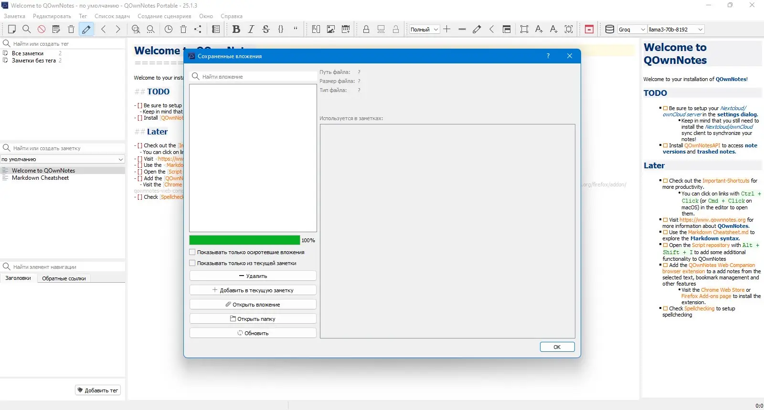Tick the 'Check Spellchecking' preview checkbox
This screenshot has width=764, height=410.
665,308
